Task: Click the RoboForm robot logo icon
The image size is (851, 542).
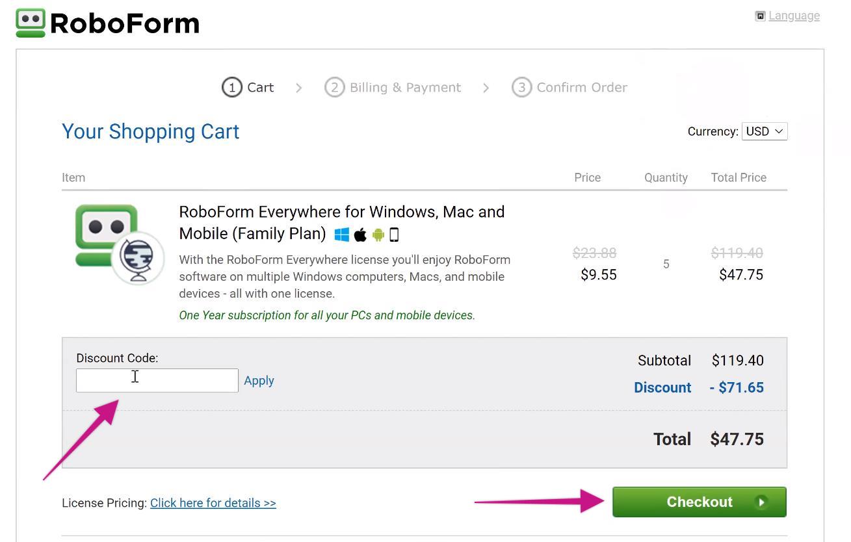Action: (31, 23)
